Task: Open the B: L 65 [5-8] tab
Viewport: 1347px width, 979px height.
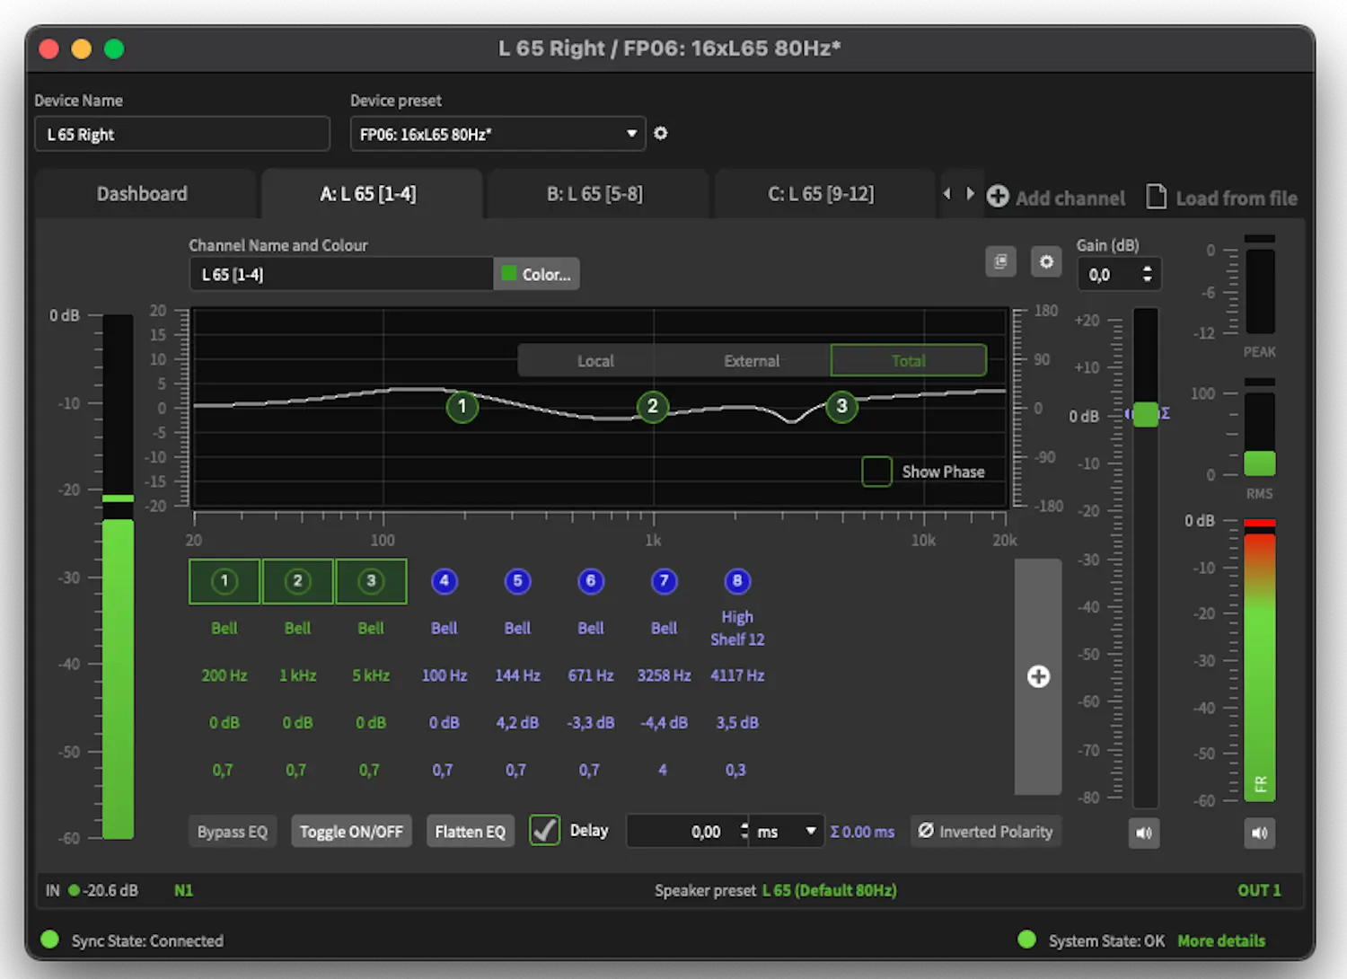Action: click(x=594, y=194)
